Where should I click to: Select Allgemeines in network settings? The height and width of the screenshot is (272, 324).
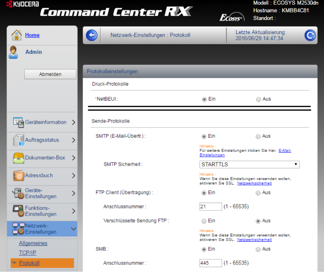click(33, 243)
